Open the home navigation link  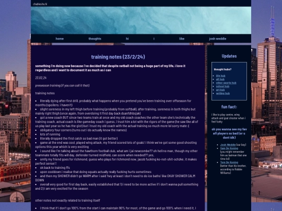point(60,39)
